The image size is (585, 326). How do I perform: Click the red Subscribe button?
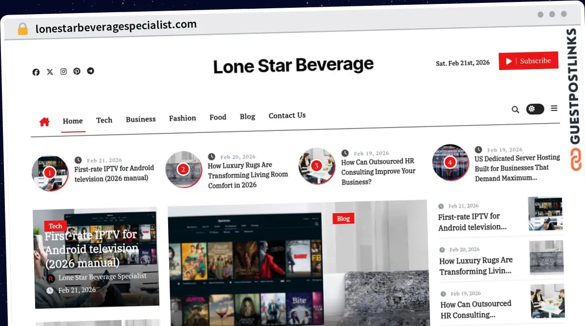point(528,61)
